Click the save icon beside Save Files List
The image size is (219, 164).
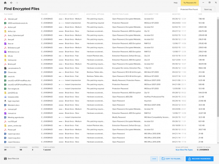[5, 158]
